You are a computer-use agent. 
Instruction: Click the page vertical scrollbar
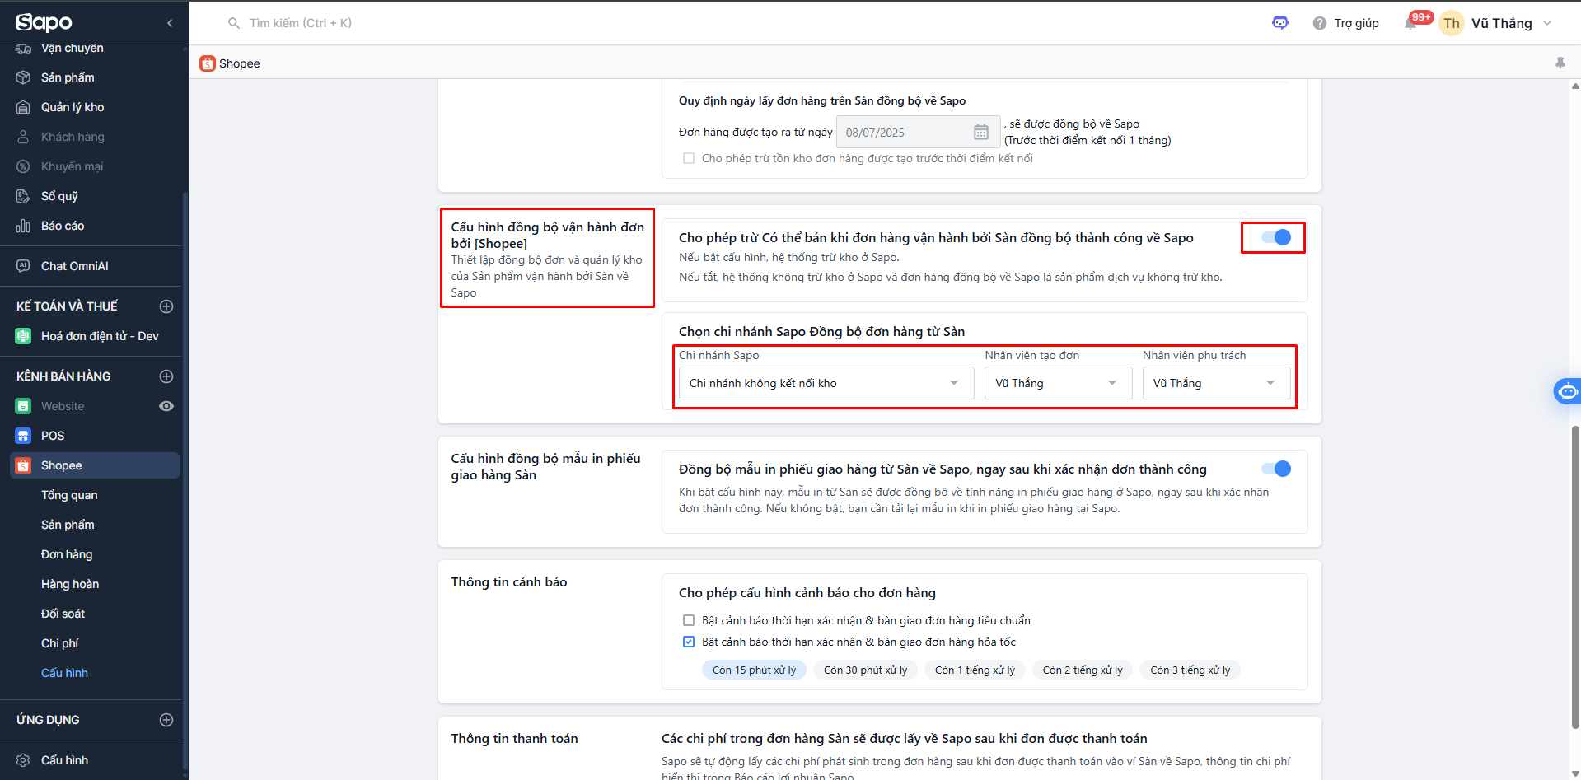click(1575, 577)
